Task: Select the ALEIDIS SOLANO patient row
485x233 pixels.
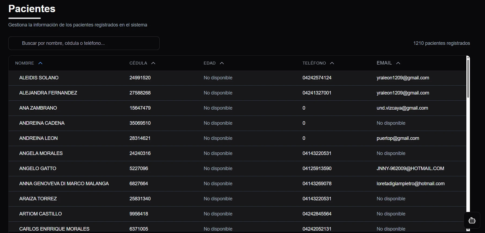Action: tap(39, 78)
